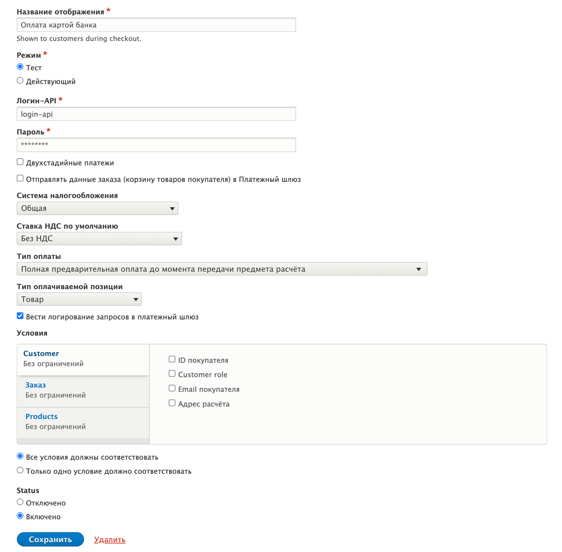Open the Тип оплаты dropdown
The width and height of the screenshot is (562, 552).
(222, 269)
